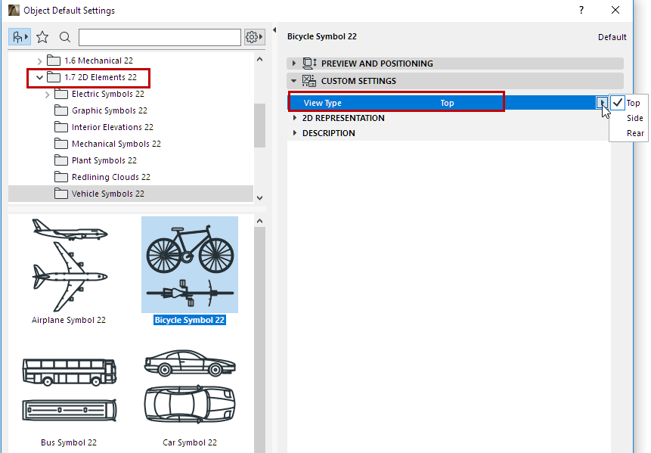This screenshot has height=453, width=651.
Task: Expand the 1.6 Mechanical 22 folder
Action: [x=40, y=61]
